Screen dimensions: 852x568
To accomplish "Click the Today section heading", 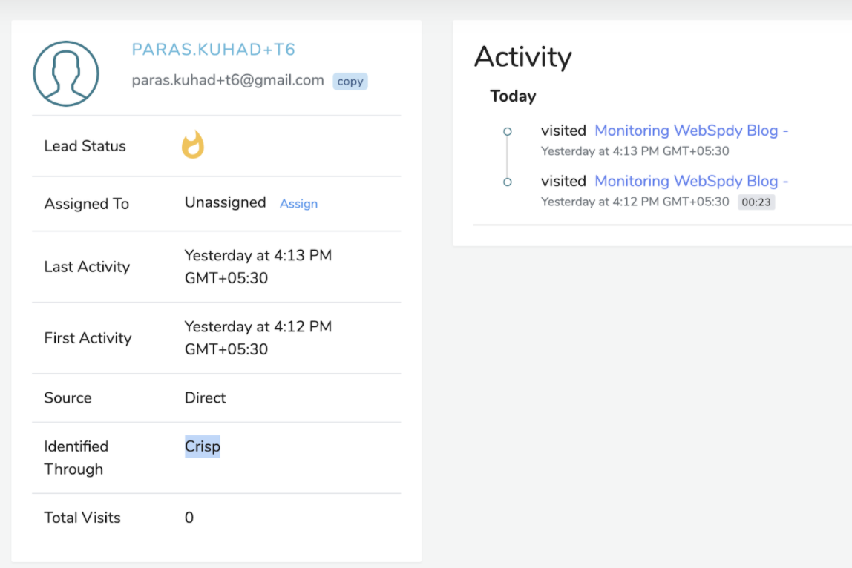I will click(513, 96).
